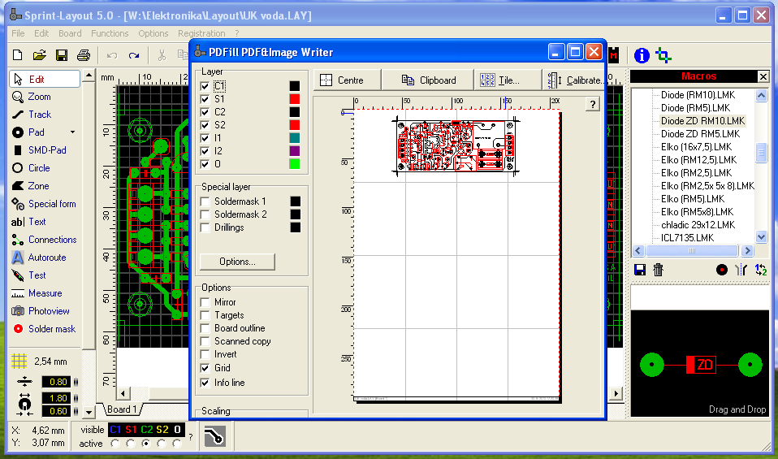The width and height of the screenshot is (778, 459).
Task: Click the Centre button
Action: pos(347,80)
